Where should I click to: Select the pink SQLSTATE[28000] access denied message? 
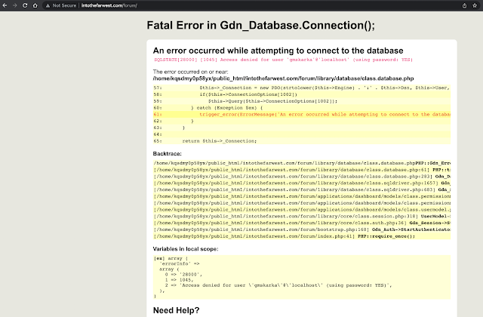point(283,60)
